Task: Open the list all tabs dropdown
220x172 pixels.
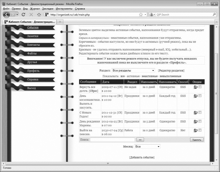Action: click(216, 22)
